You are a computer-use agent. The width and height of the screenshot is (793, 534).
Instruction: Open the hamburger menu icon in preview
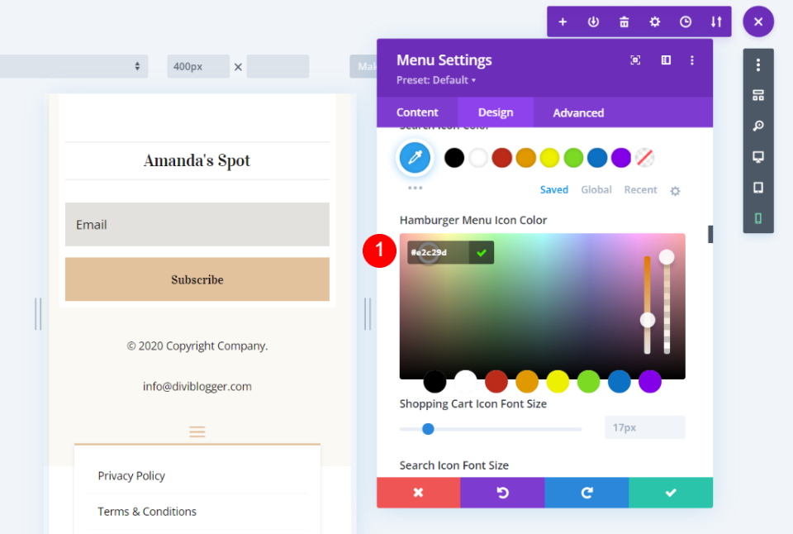coord(197,431)
